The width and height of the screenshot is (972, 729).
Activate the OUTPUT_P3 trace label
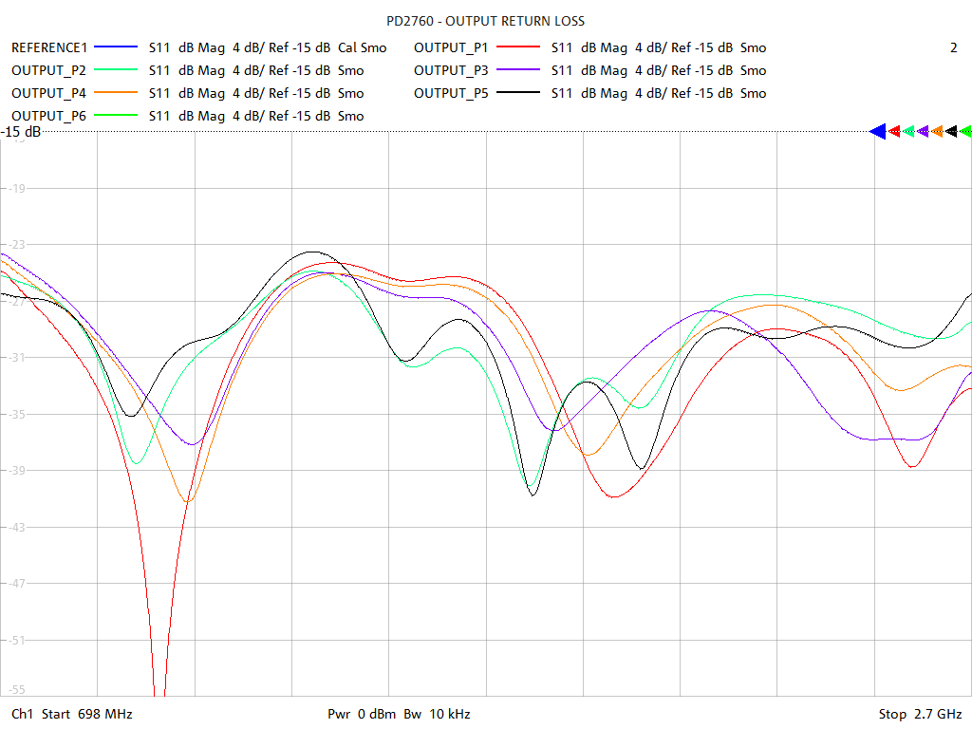pos(451,70)
